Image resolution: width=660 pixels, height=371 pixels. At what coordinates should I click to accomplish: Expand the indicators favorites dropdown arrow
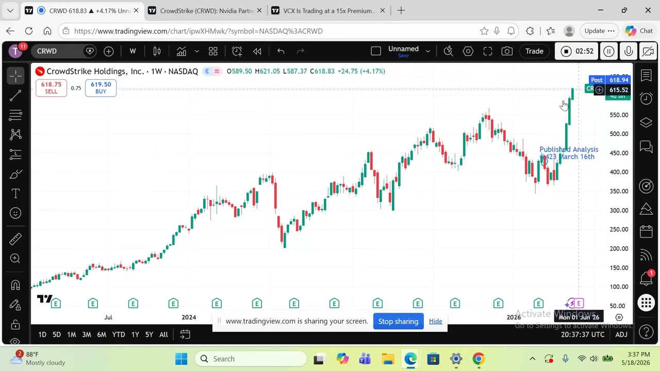pyautogui.click(x=196, y=51)
